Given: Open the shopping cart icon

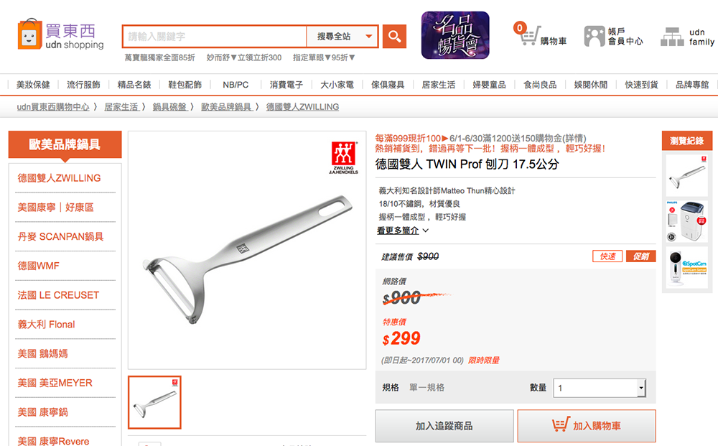Looking at the screenshot, I should [x=528, y=35].
